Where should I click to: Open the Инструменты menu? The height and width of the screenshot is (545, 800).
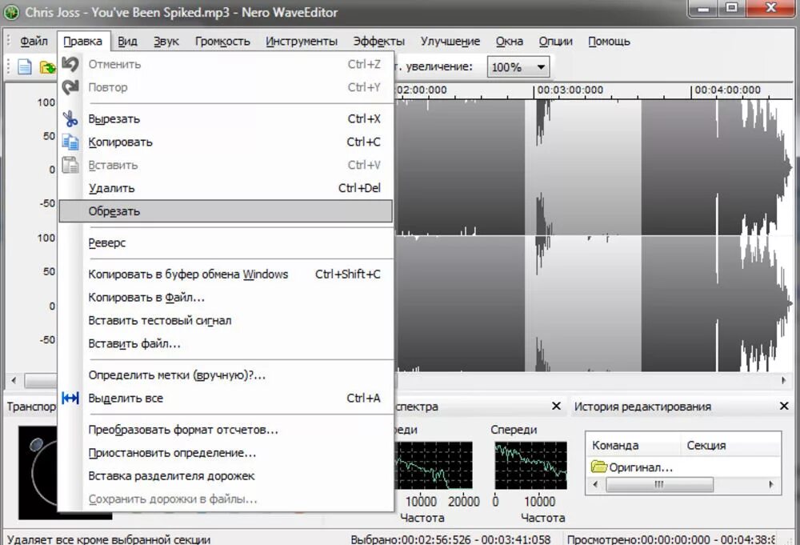[302, 42]
